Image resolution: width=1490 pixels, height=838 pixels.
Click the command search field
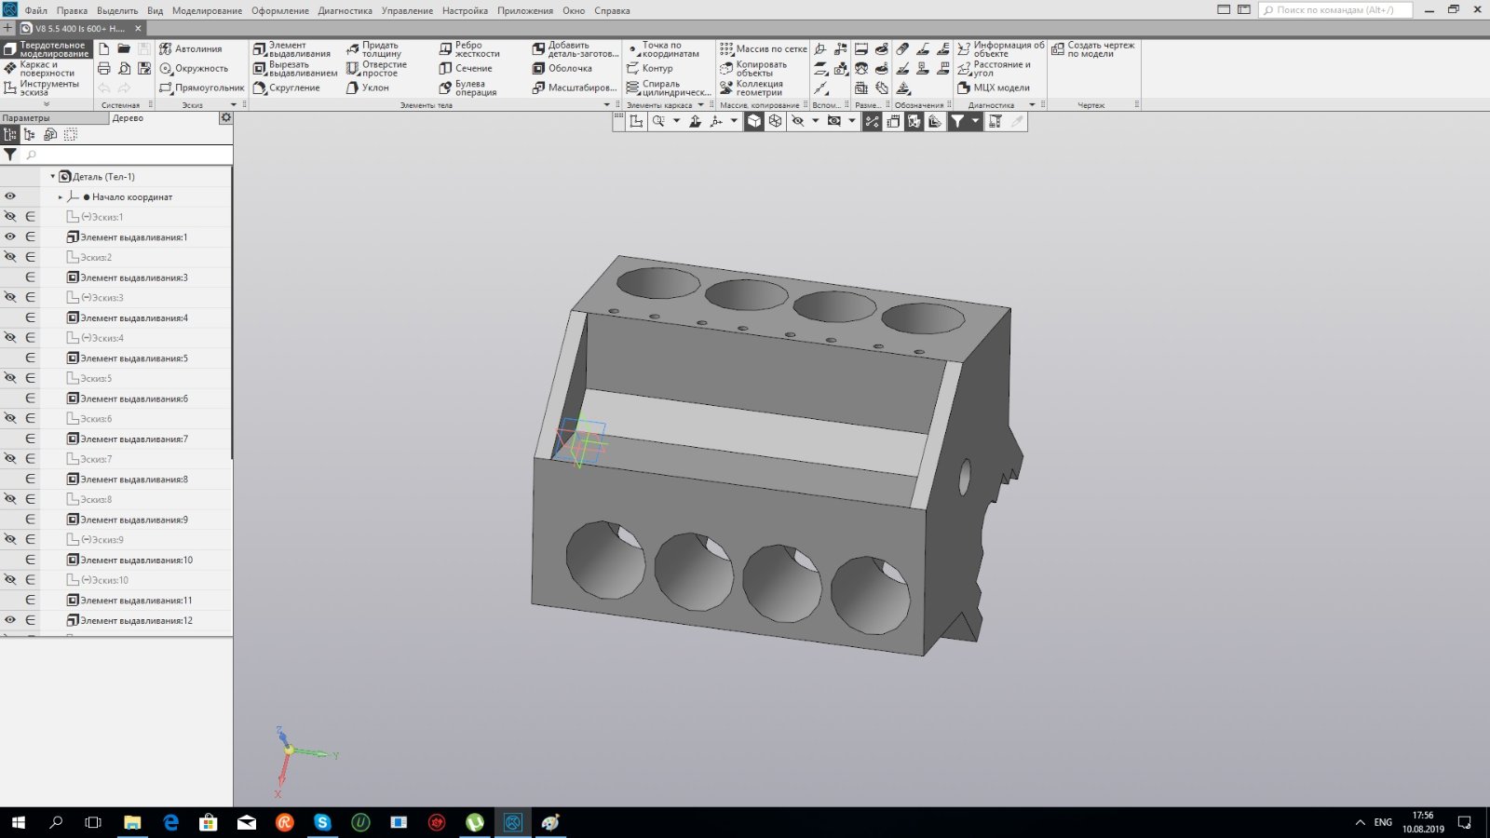1335,10
